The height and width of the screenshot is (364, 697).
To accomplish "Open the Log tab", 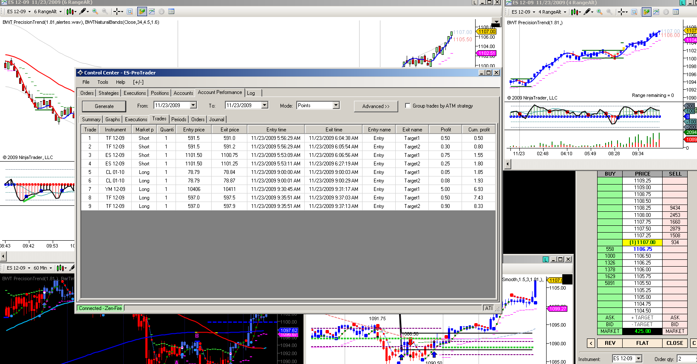I will click(251, 93).
